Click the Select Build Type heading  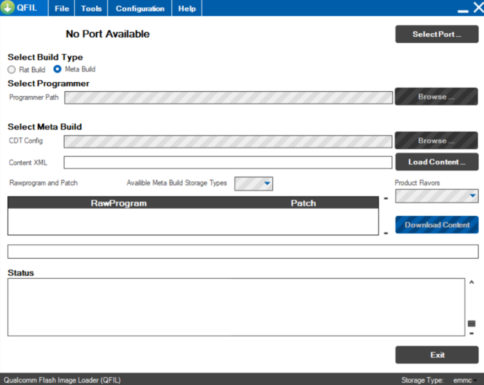[45, 57]
